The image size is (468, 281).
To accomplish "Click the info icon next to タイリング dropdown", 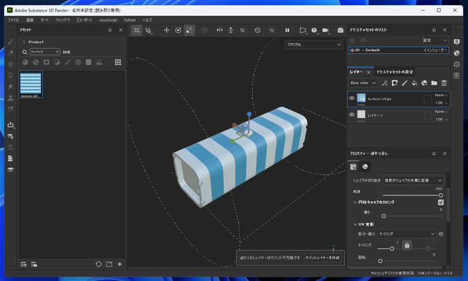I will [441, 234].
